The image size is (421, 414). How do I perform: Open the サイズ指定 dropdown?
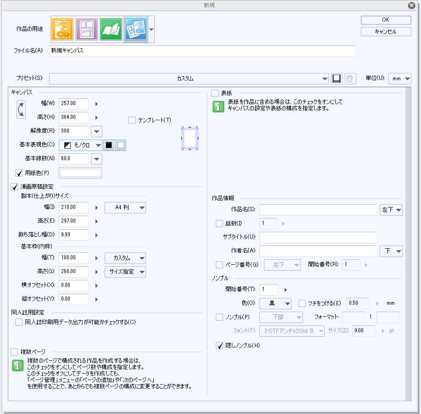click(125, 272)
